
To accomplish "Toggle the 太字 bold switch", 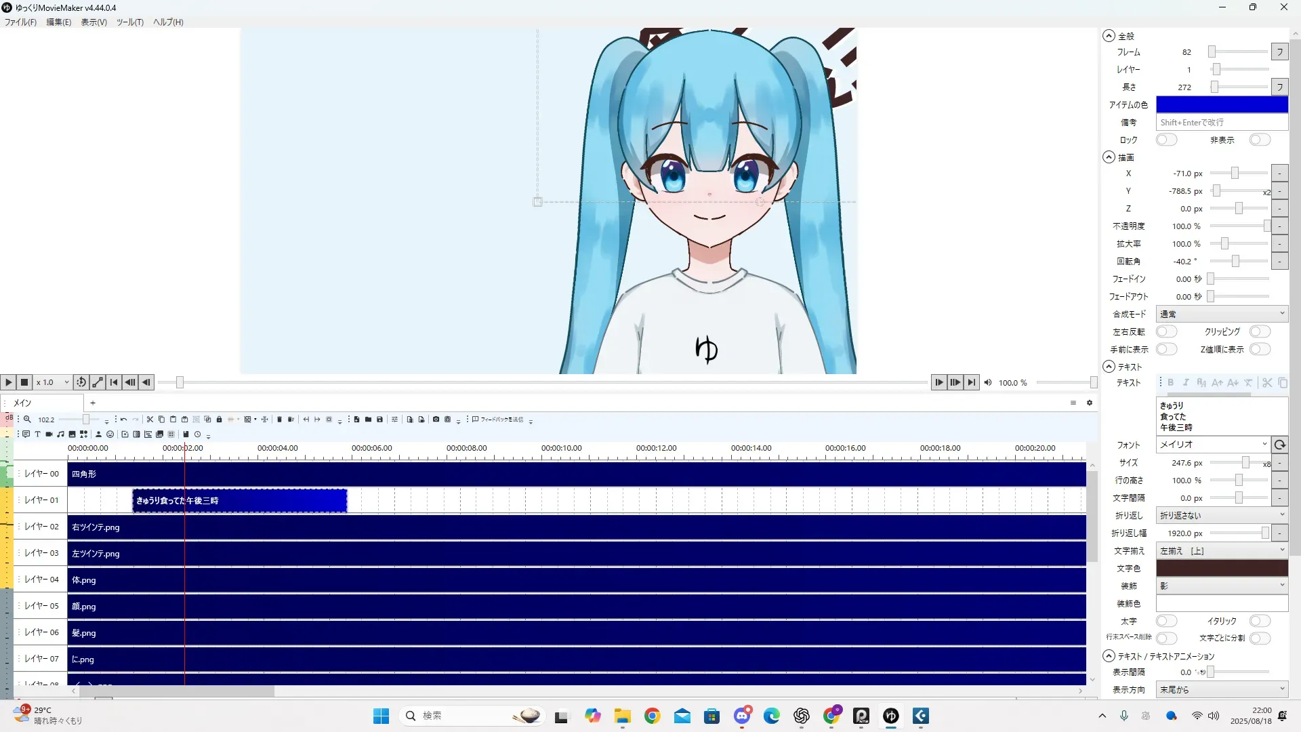I will (x=1165, y=621).
